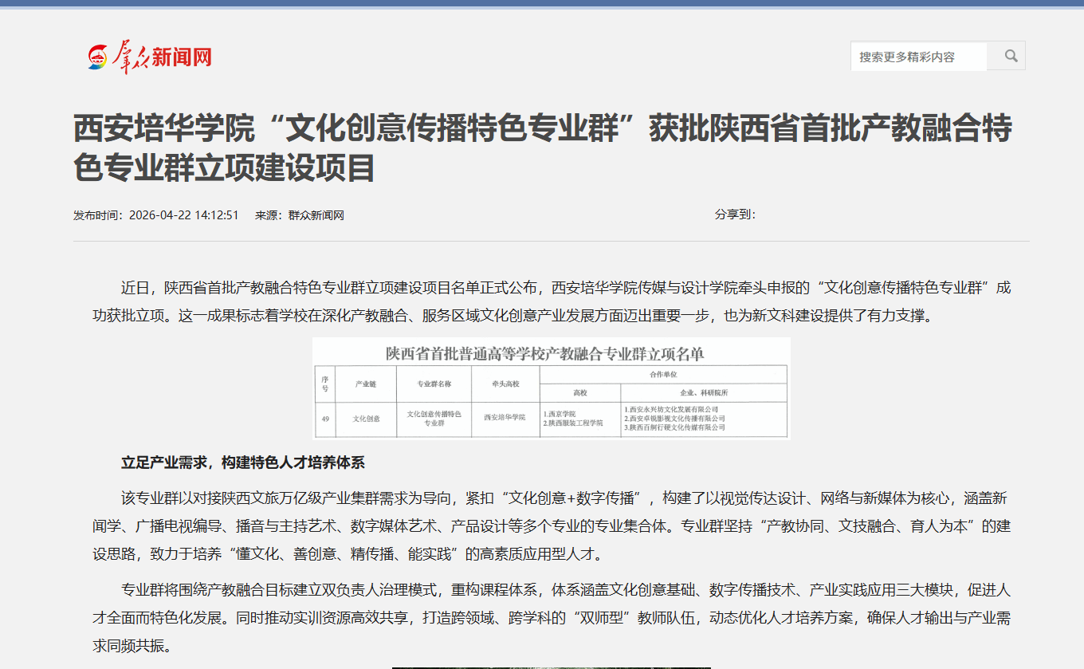
Task: Click the 序号 49 cell in the table image
Action: [325, 417]
